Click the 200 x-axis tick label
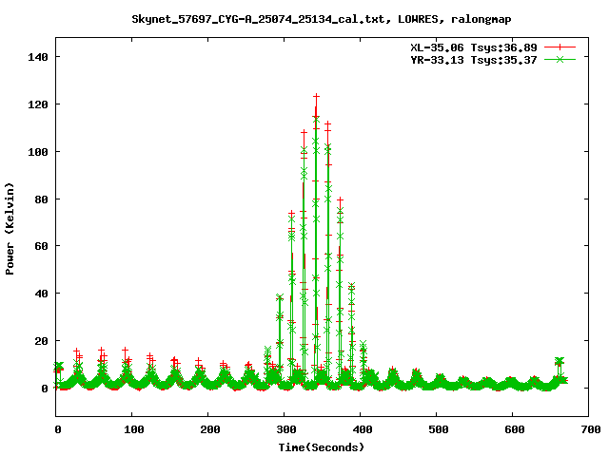 (x=210, y=429)
